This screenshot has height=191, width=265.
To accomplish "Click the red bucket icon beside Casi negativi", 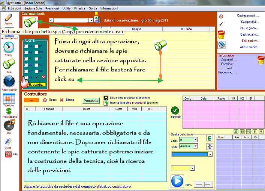I will click(221, 35).
